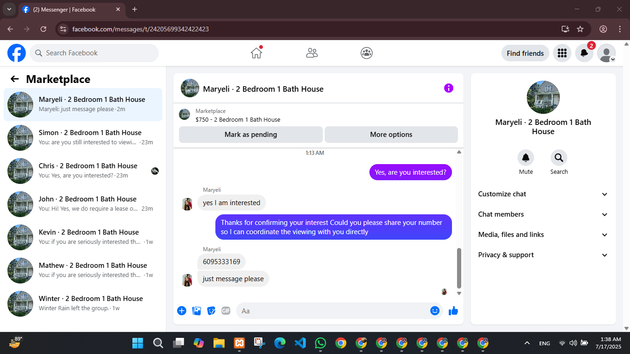Click the Mark as pending button
This screenshot has width=630, height=354.
click(x=251, y=135)
